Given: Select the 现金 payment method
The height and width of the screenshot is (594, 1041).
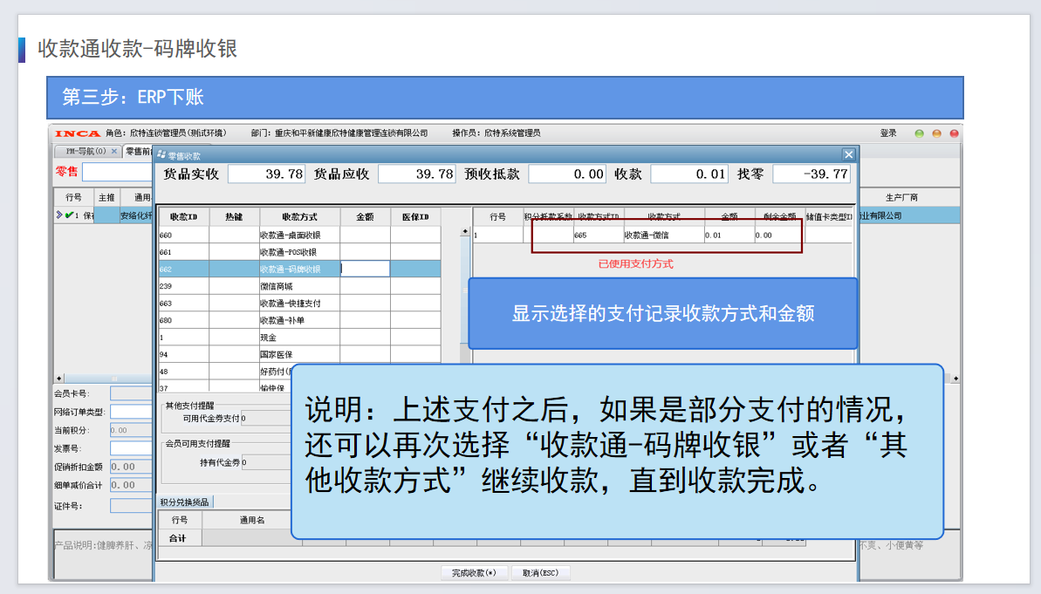Looking at the screenshot, I should click(299, 338).
